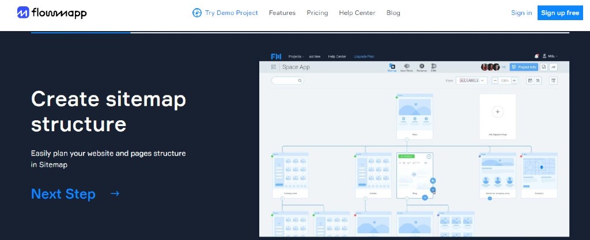Visit the Help Center
This screenshot has height=240, width=590.
(357, 13)
